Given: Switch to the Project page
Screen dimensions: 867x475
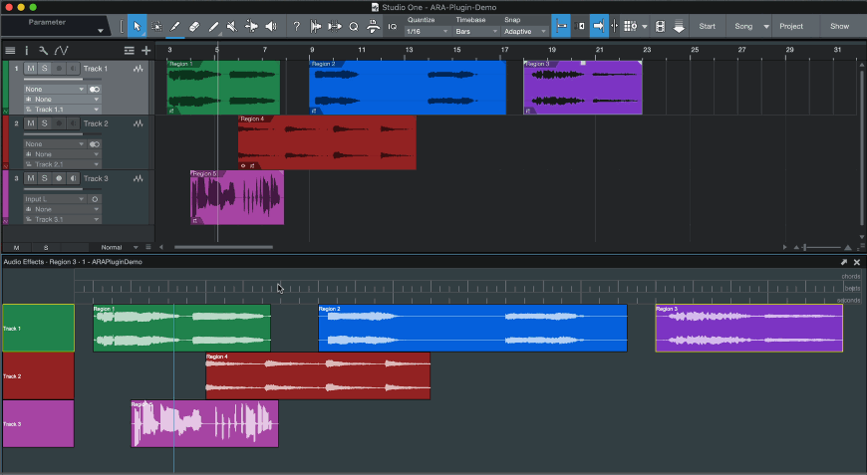Looking at the screenshot, I should coord(791,26).
